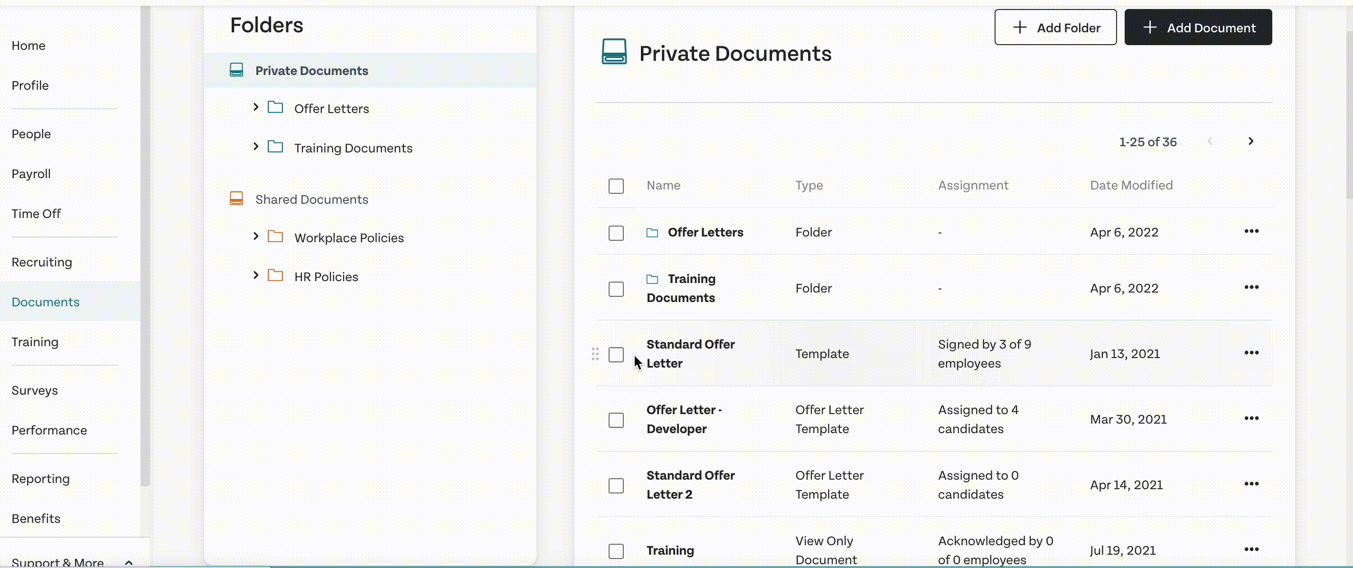1353x568 pixels.
Task: Click 'Signed by 3 of 9 employees' cell
Action: (984, 354)
